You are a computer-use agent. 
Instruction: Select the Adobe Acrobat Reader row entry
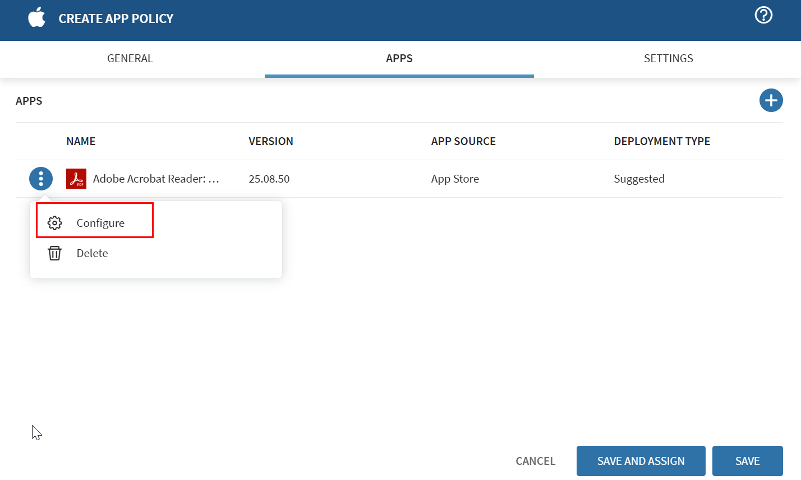coord(157,178)
